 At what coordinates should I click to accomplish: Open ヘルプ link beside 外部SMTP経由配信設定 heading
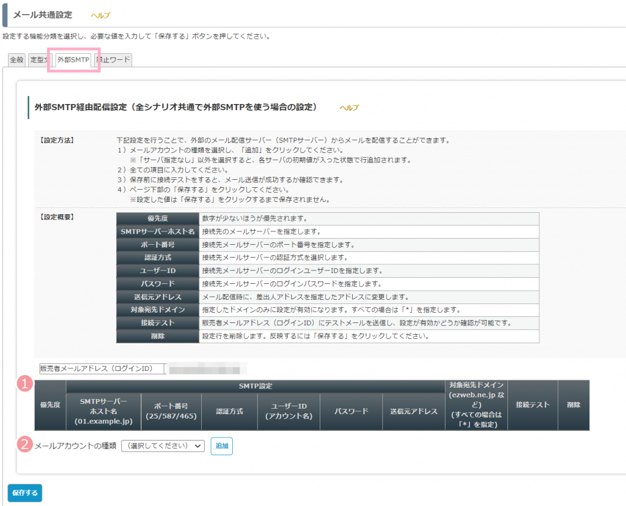point(349,108)
